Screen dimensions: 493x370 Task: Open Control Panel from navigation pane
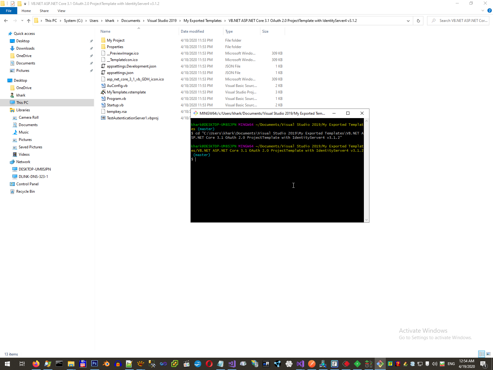click(x=27, y=184)
